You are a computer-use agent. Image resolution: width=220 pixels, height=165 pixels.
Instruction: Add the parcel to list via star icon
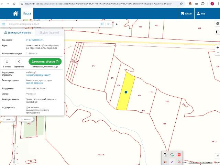(7, 62)
